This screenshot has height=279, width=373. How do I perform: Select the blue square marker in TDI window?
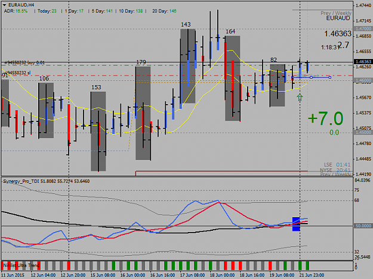tap(296, 224)
